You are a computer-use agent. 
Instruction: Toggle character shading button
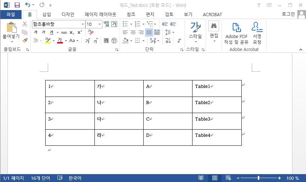pyautogui.click(x=106, y=40)
